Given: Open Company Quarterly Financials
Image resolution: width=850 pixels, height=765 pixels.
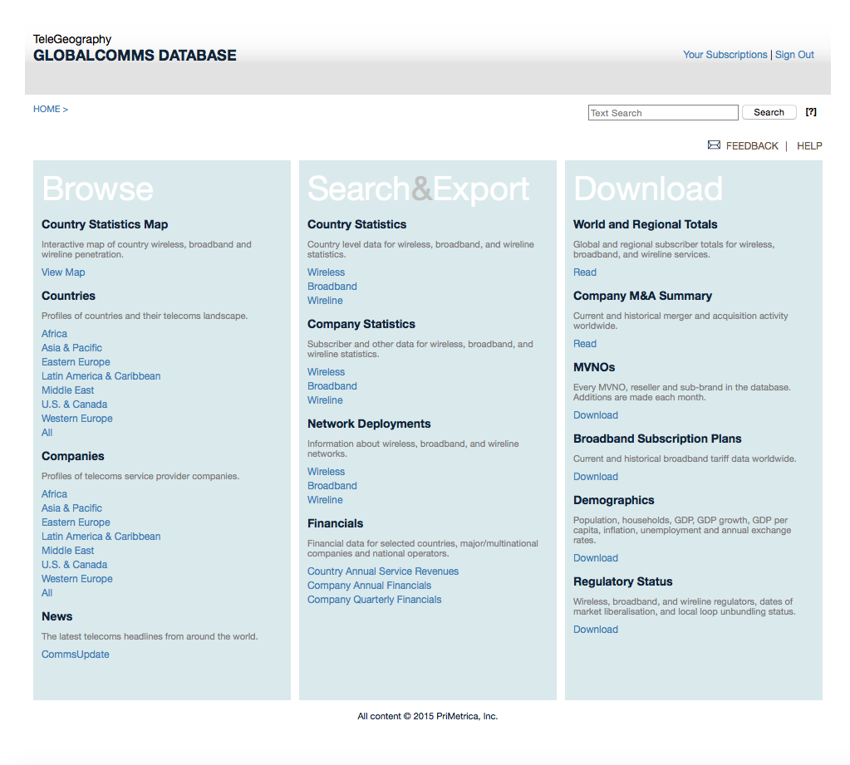Looking at the screenshot, I should (x=374, y=599).
